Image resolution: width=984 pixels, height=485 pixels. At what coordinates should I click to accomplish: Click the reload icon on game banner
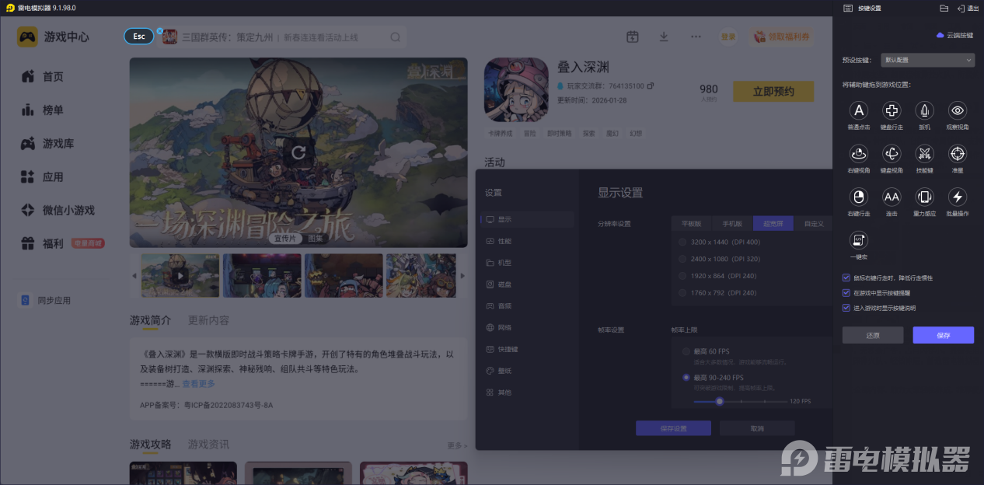298,152
